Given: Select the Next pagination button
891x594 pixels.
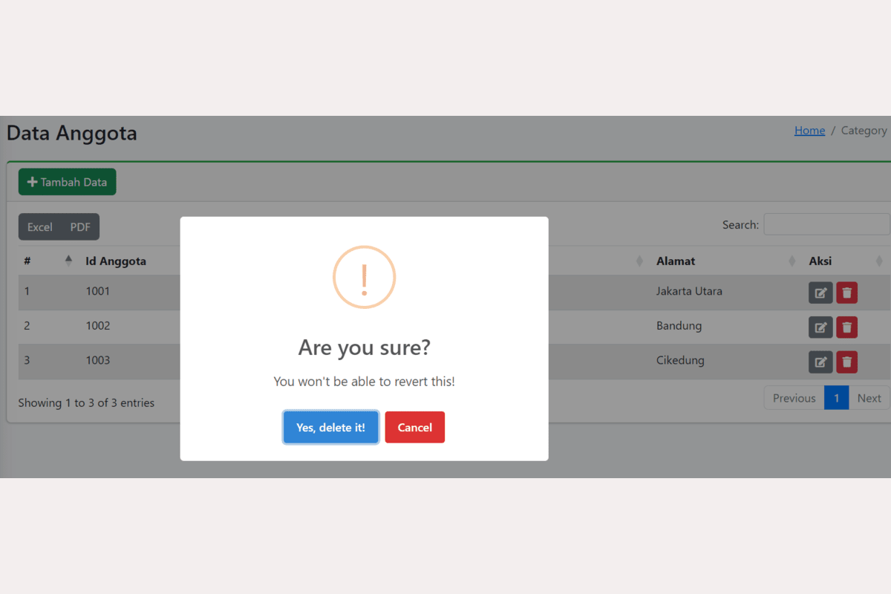Looking at the screenshot, I should (x=869, y=398).
